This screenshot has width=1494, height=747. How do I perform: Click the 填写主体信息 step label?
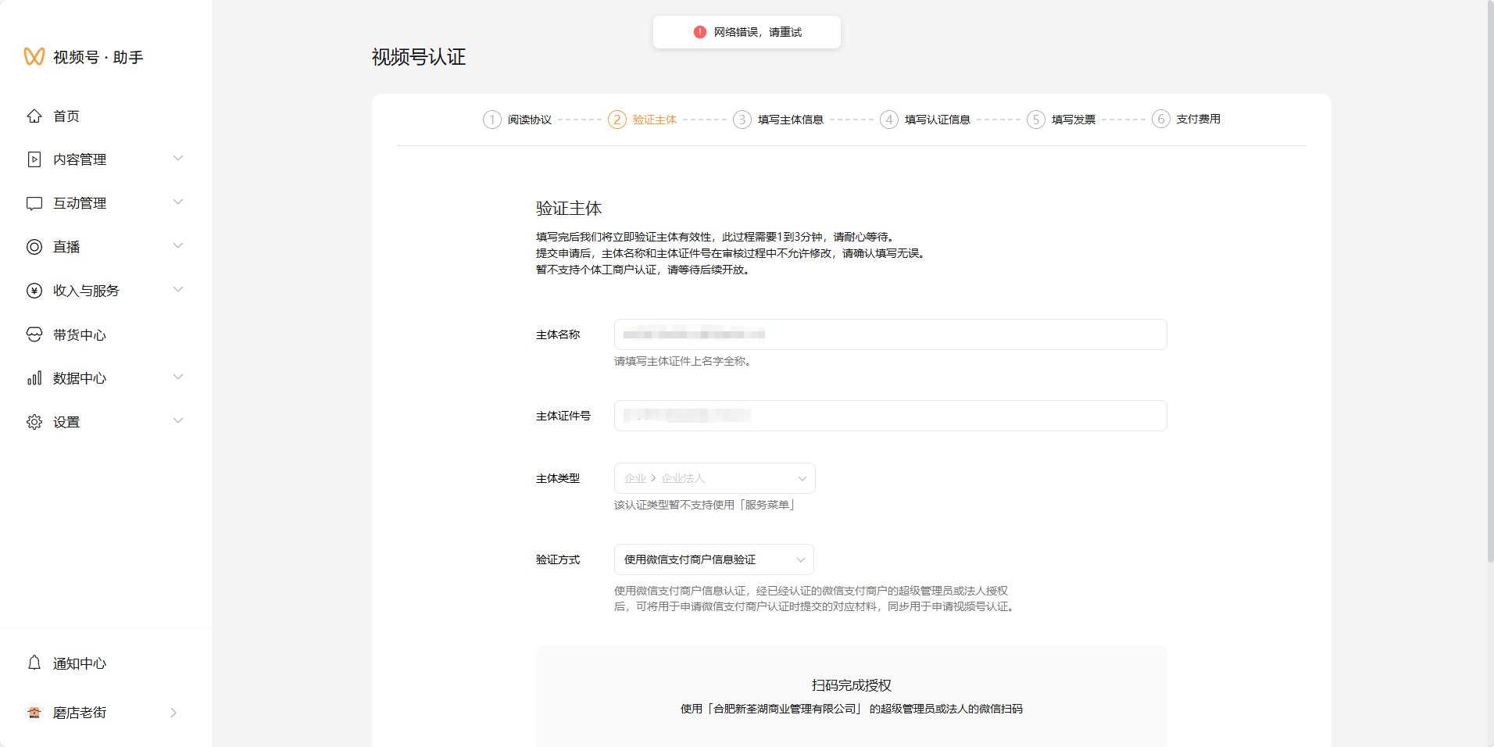coord(791,120)
